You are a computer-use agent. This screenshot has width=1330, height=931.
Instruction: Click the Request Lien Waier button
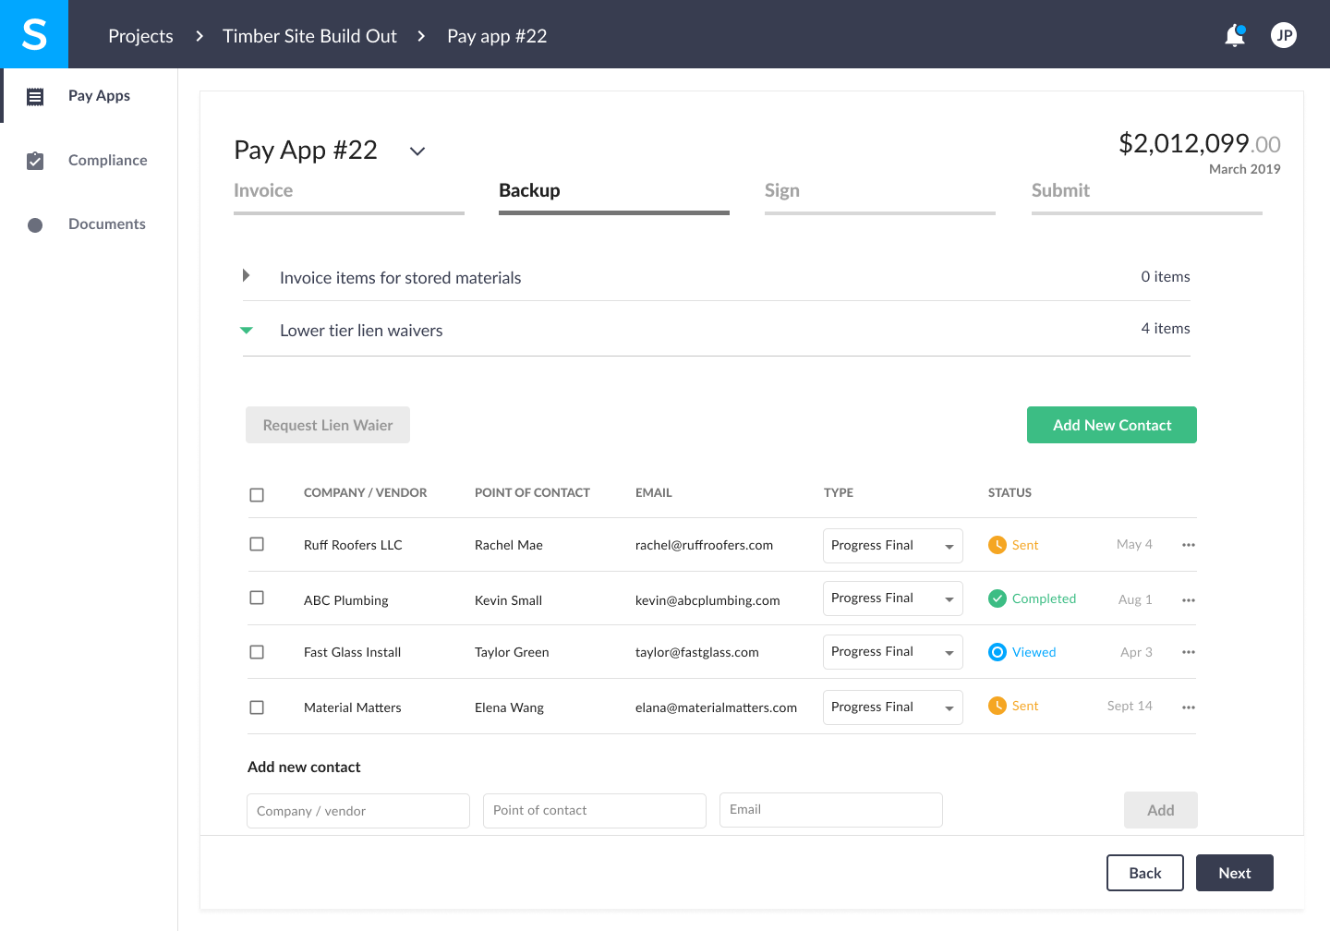tap(328, 425)
